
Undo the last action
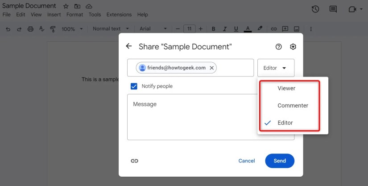[8, 29]
